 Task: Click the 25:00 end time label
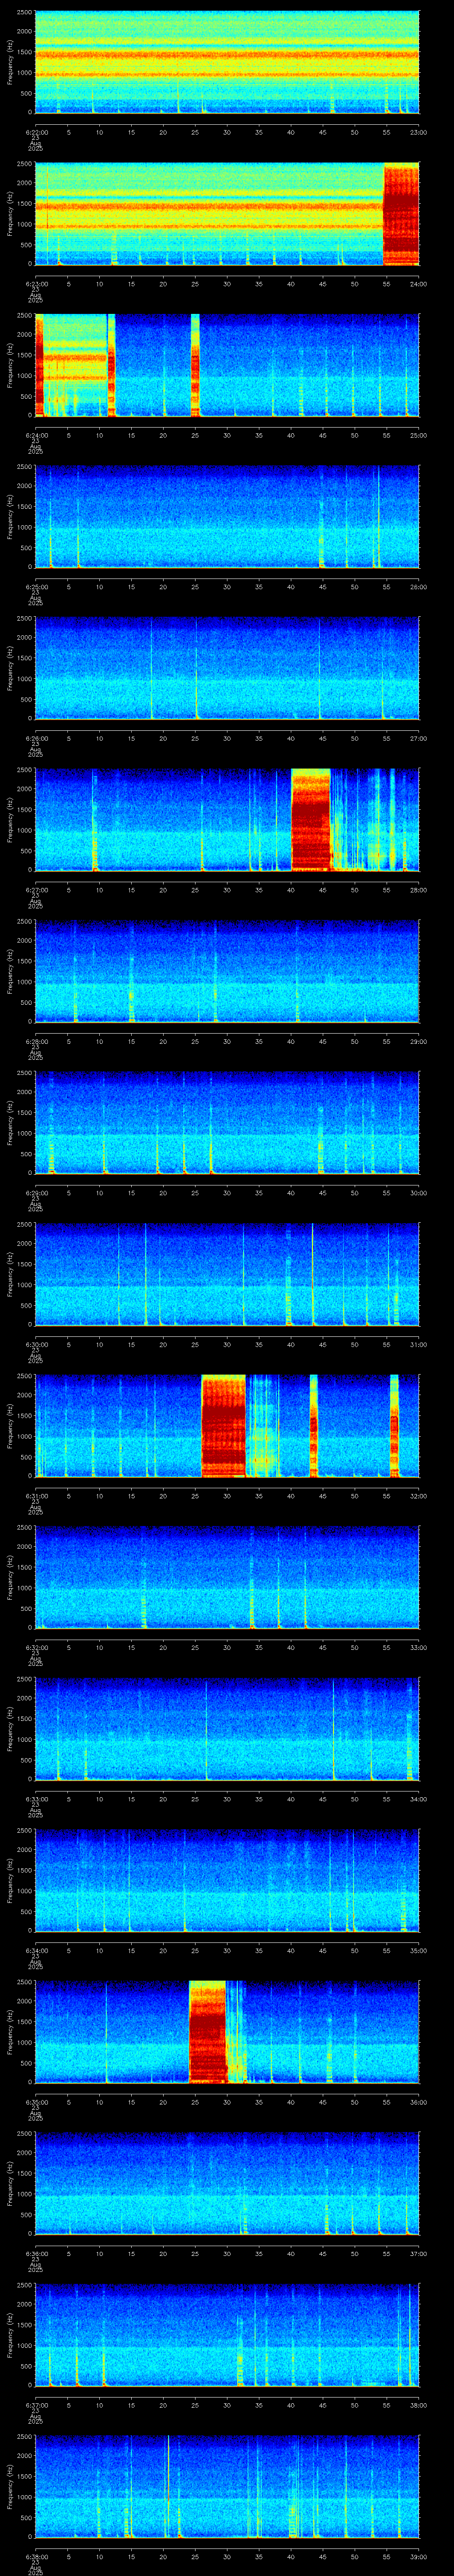click(418, 435)
